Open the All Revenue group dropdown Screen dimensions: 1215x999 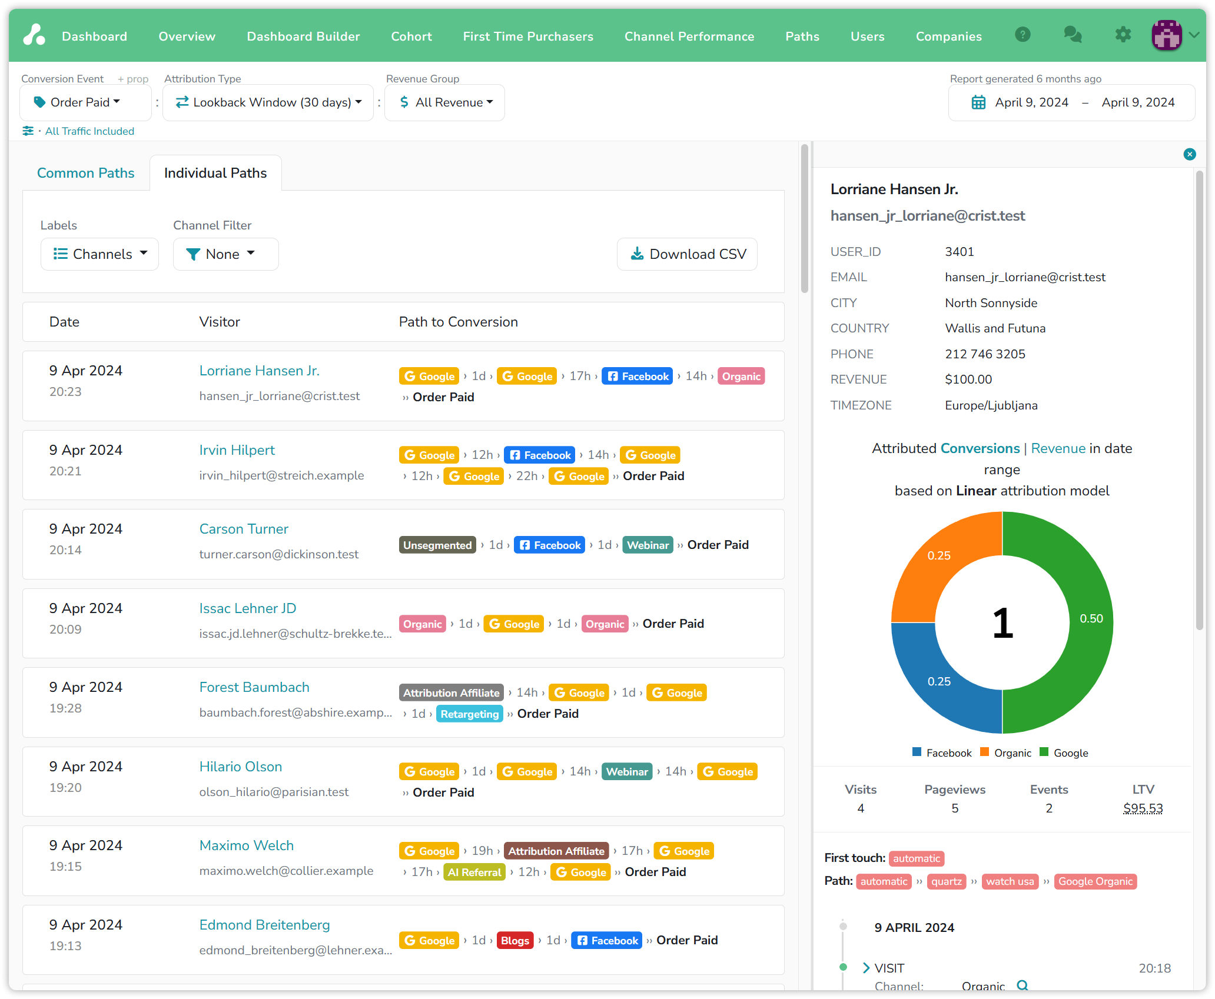(445, 102)
